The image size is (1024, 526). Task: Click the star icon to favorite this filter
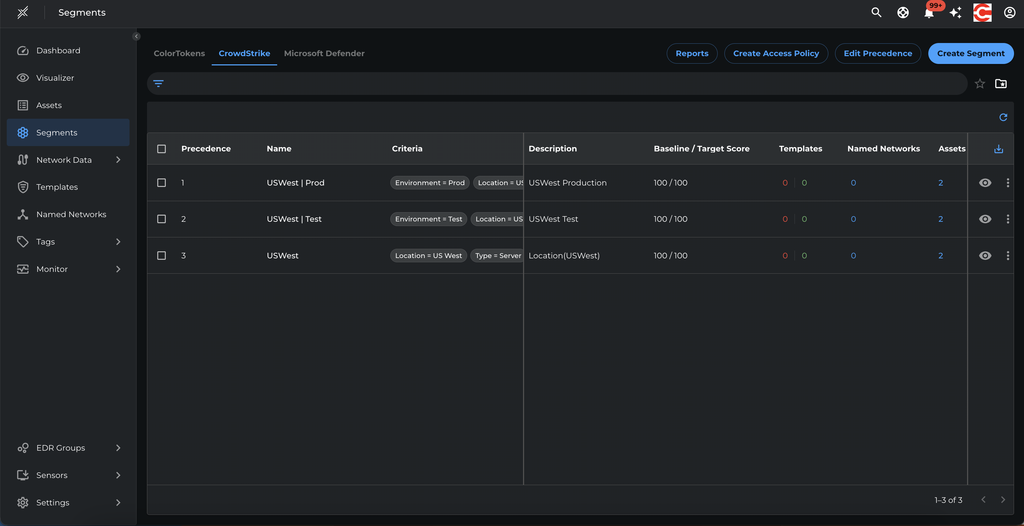click(980, 84)
